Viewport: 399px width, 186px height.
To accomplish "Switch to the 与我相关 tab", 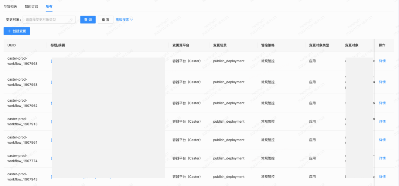I will click(x=10, y=6).
